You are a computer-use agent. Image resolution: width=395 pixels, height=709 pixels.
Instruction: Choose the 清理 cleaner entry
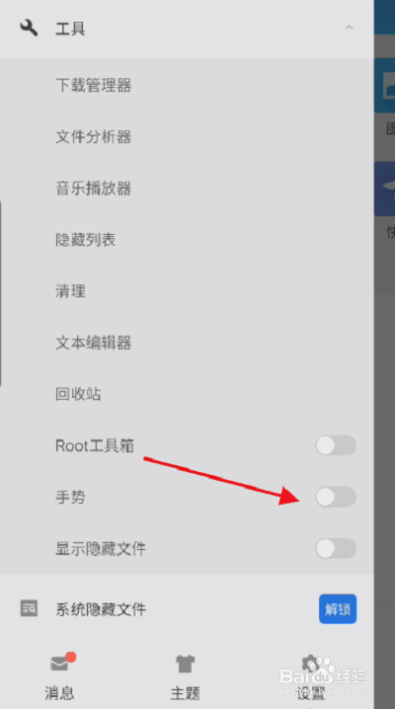70,291
